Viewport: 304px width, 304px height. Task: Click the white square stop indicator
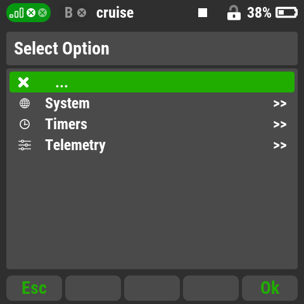(203, 13)
